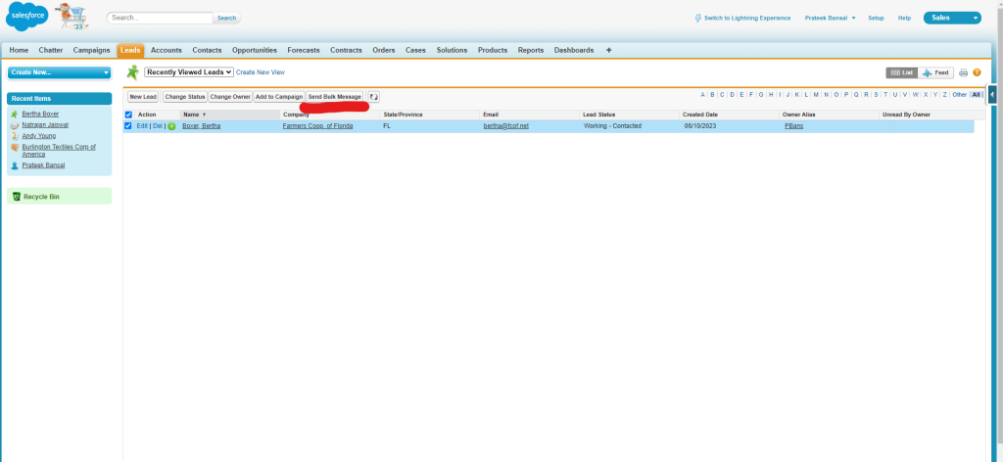Open the Products tab

point(493,50)
